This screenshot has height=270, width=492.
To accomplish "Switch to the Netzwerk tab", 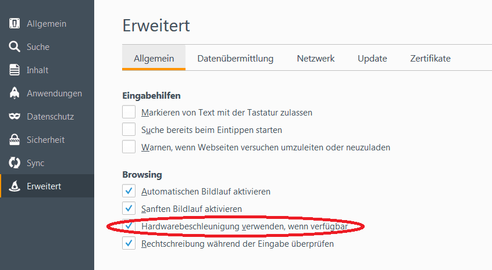I will pyautogui.click(x=316, y=58).
